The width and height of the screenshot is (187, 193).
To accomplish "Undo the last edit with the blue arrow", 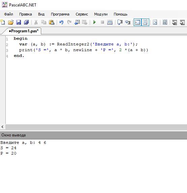I will (x=61, y=22).
